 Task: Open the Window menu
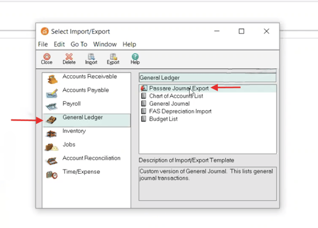pyautogui.click(x=105, y=44)
